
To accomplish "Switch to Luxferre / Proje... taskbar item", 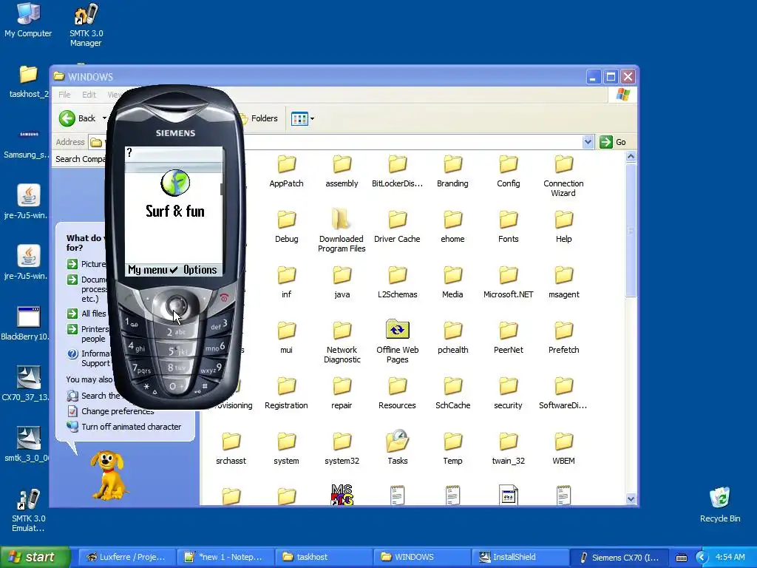I will click(127, 557).
